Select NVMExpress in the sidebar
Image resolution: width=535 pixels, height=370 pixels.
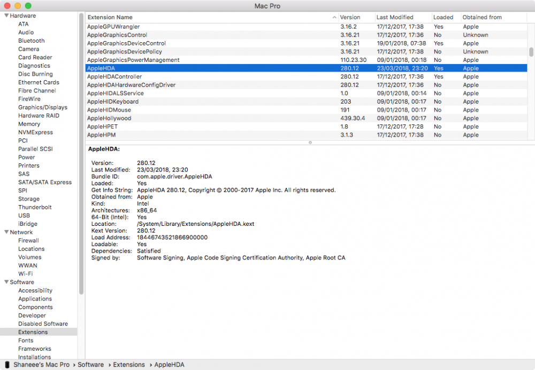[35, 132]
